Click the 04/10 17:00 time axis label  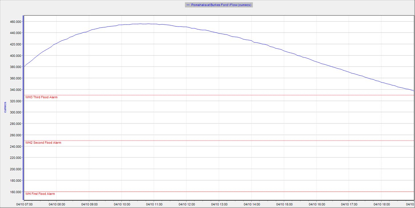pyautogui.click(x=349, y=204)
